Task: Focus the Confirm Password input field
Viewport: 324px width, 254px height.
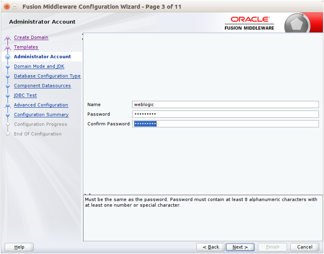Action: click(225, 124)
